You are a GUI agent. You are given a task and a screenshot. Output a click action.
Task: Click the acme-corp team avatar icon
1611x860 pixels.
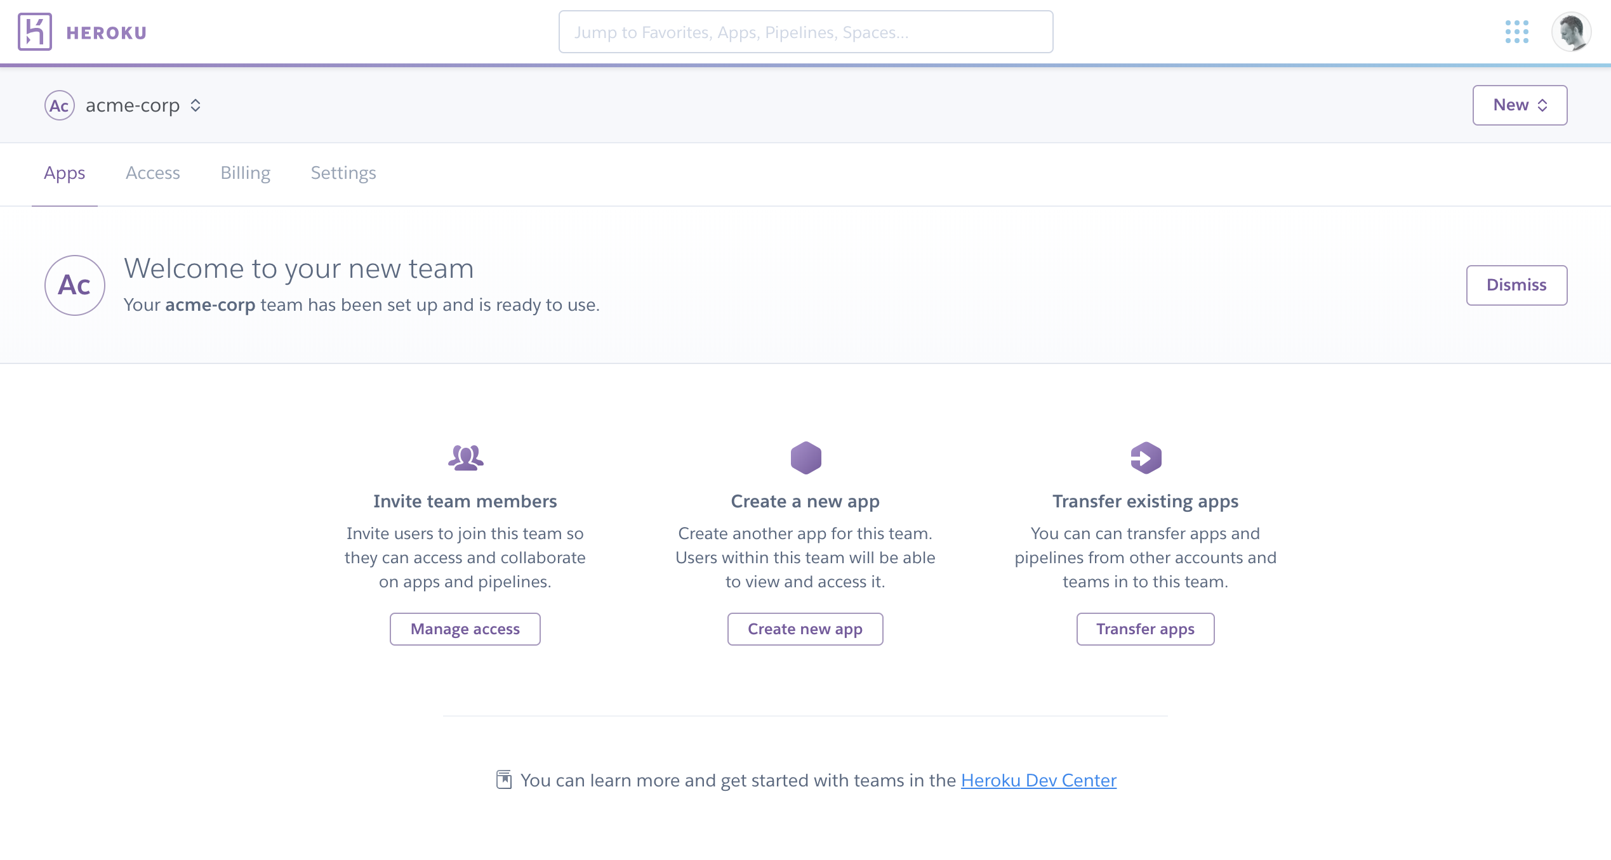pos(58,104)
